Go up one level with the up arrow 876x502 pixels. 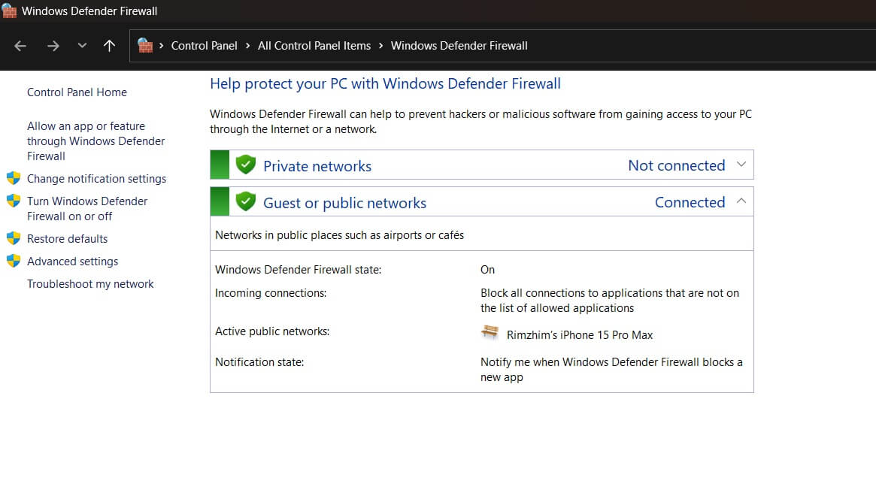point(110,46)
